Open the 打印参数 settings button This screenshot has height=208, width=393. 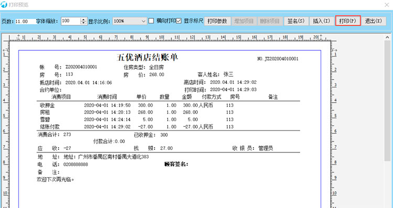pyautogui.click(x=217, y=21)
